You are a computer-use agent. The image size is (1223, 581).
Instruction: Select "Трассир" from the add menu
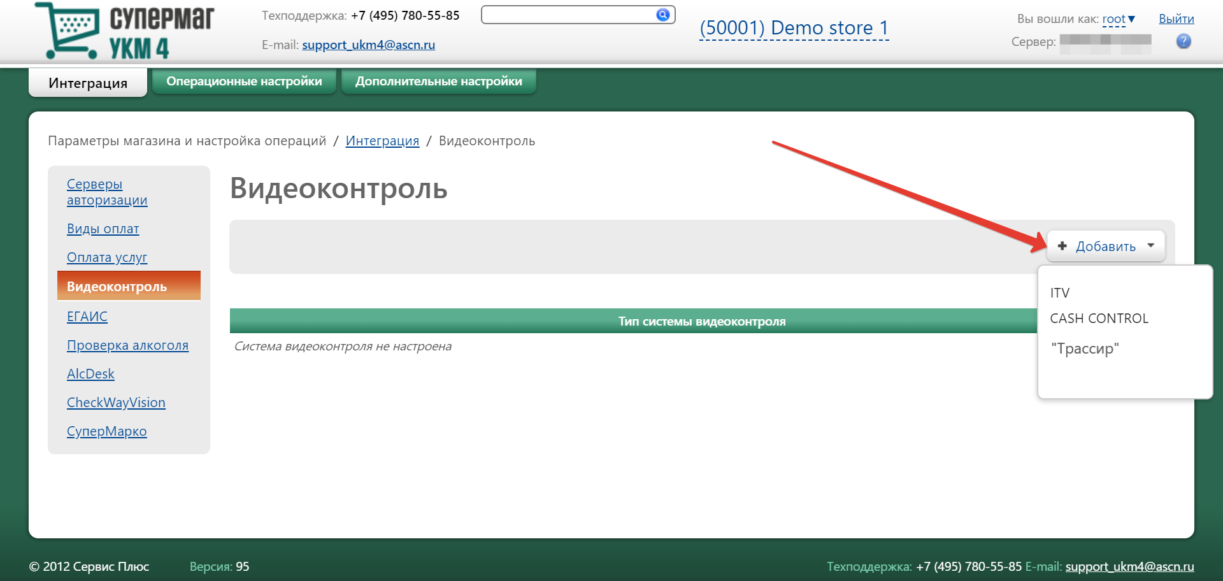[1085, 348]
